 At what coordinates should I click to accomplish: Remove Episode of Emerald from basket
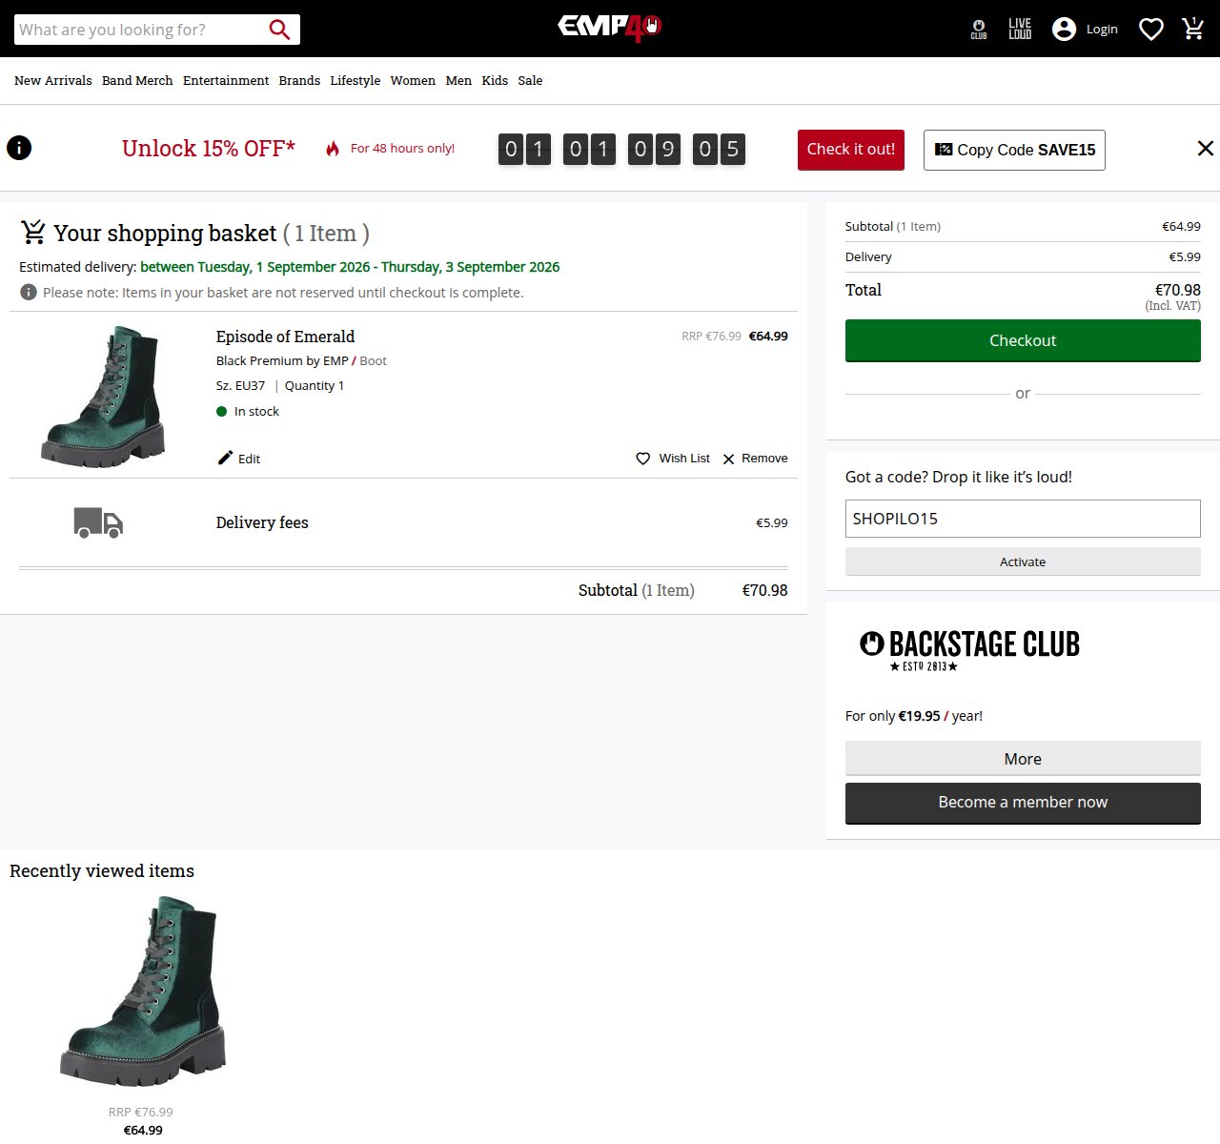755,459
